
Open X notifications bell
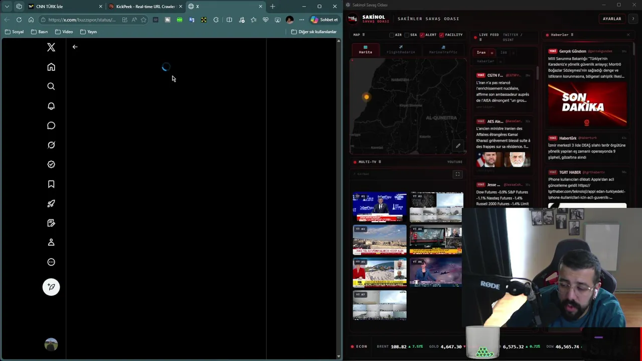click(x=51, y=106)
